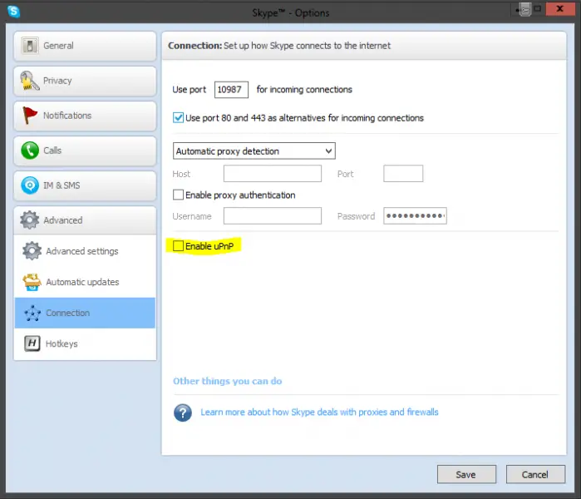Click the proxy Host input field

pyautogui.click(x=273, y=174)
